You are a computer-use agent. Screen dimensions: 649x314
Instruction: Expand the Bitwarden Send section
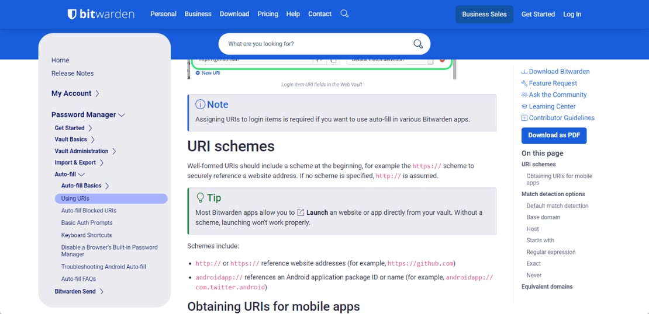tap(102, 291)
